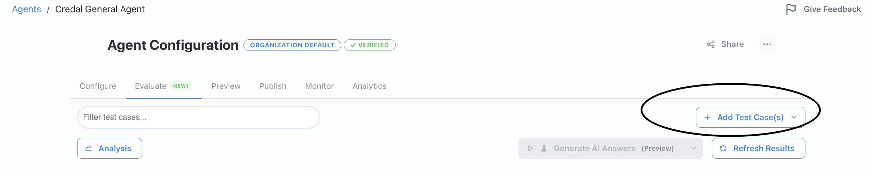
Task: Click the plus icon in Add Test Case(s)
Action: click(x=707, y=117)
